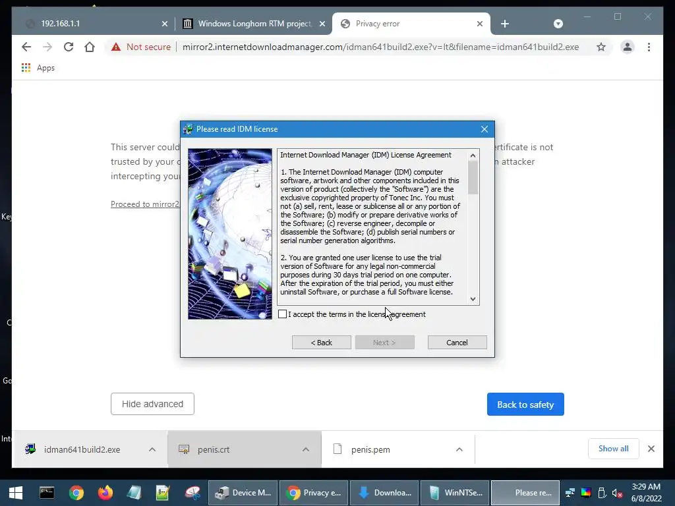Click Back in the IDM installer
Screen dimensions: 675x506
322,343
